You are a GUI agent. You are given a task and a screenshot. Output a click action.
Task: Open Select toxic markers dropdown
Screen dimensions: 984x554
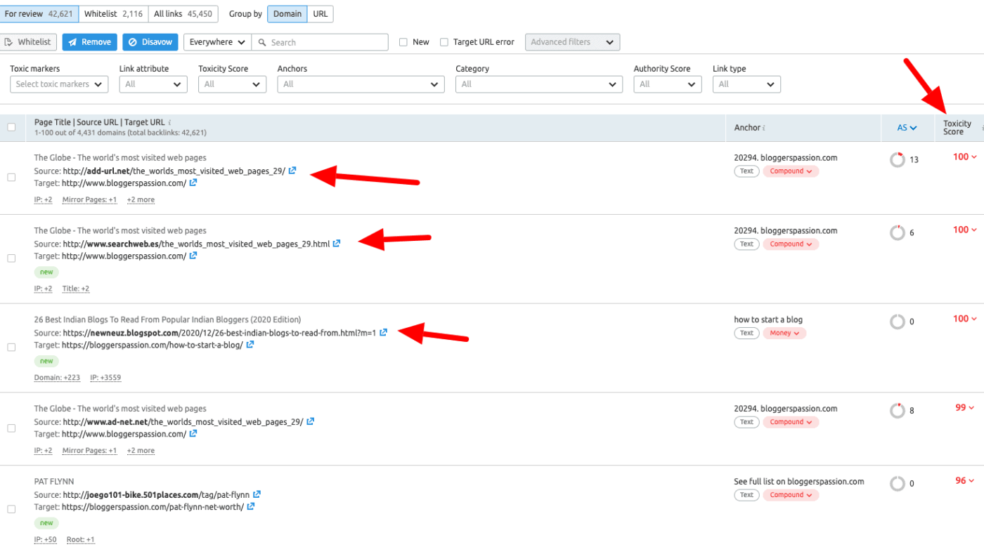coord(59,84)
